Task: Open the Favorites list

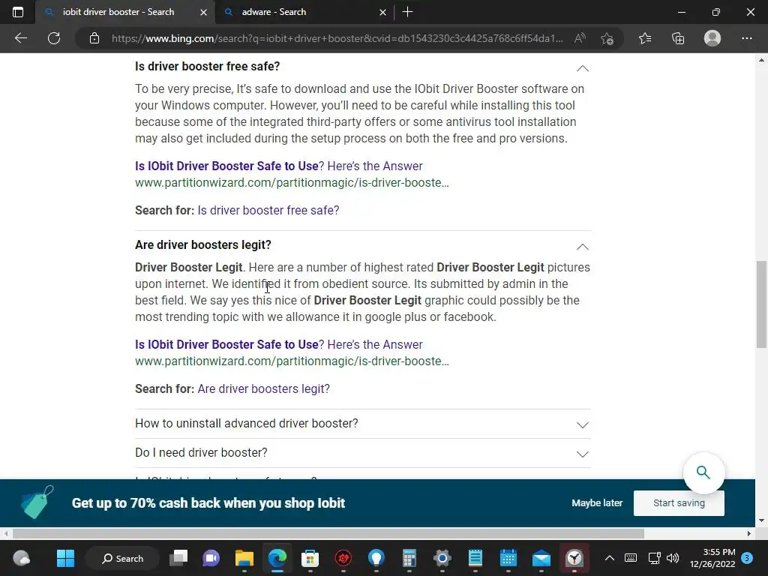Action: tap(645, 38)
